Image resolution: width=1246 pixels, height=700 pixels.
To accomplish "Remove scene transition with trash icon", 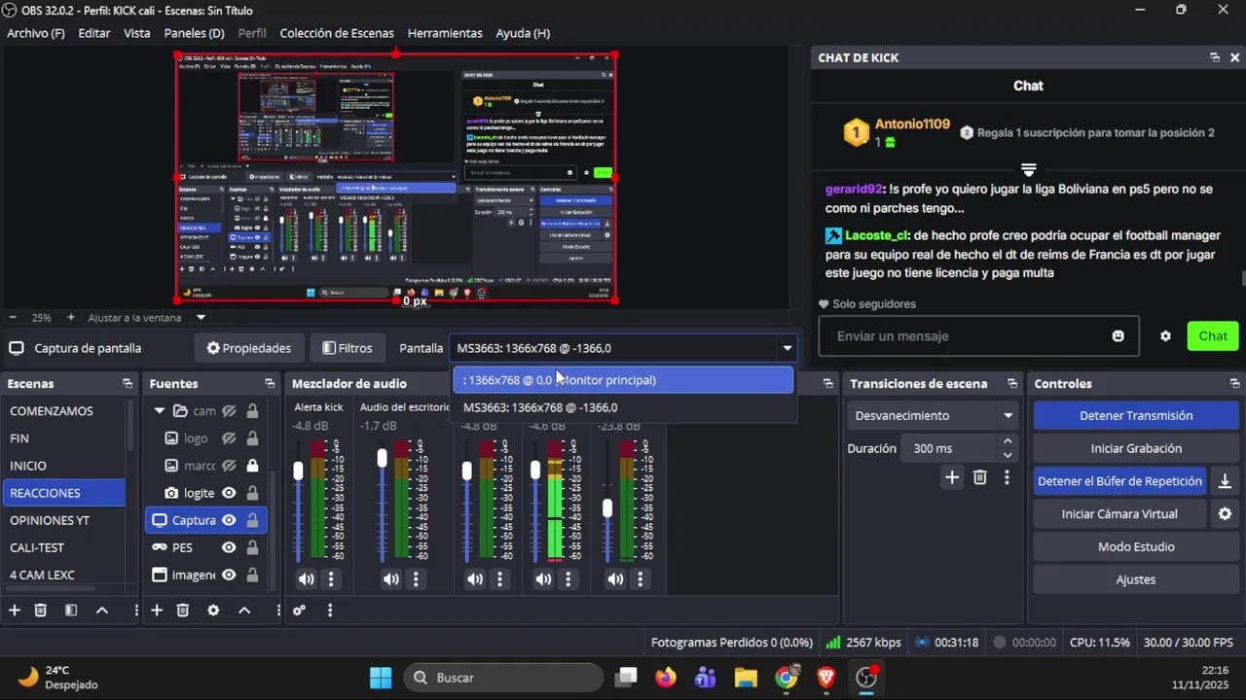I will point(980,477).
